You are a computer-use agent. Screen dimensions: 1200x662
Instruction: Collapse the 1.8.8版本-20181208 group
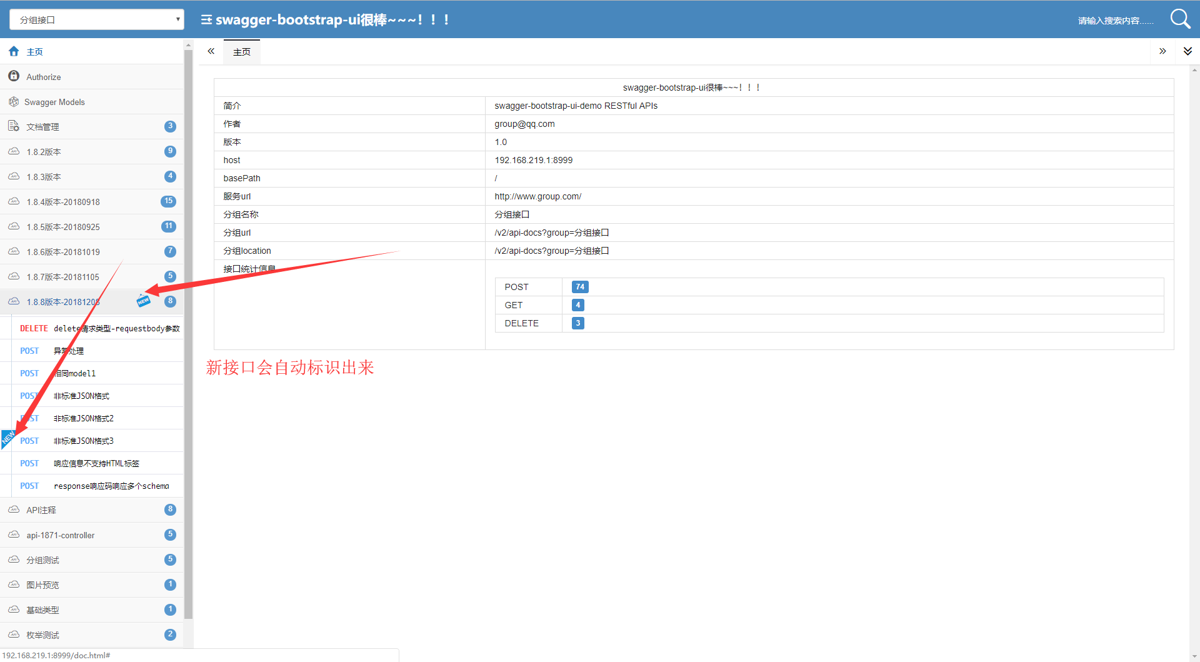(x=92, y=302)
